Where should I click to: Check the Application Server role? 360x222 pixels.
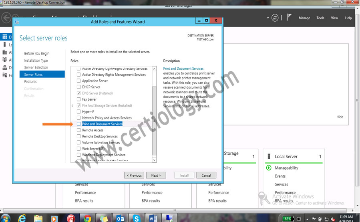point(78,81)
